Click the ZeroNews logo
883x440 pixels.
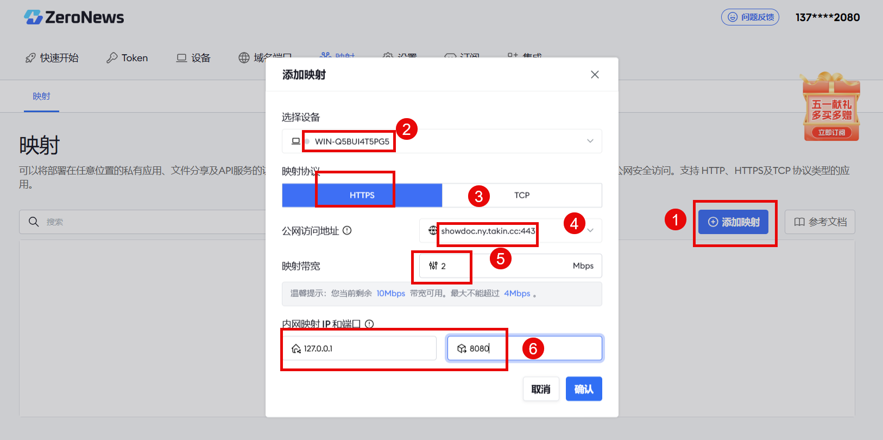click(74, 17)
